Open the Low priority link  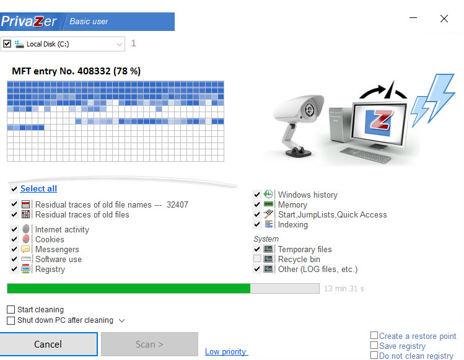(x=226, y=351)
